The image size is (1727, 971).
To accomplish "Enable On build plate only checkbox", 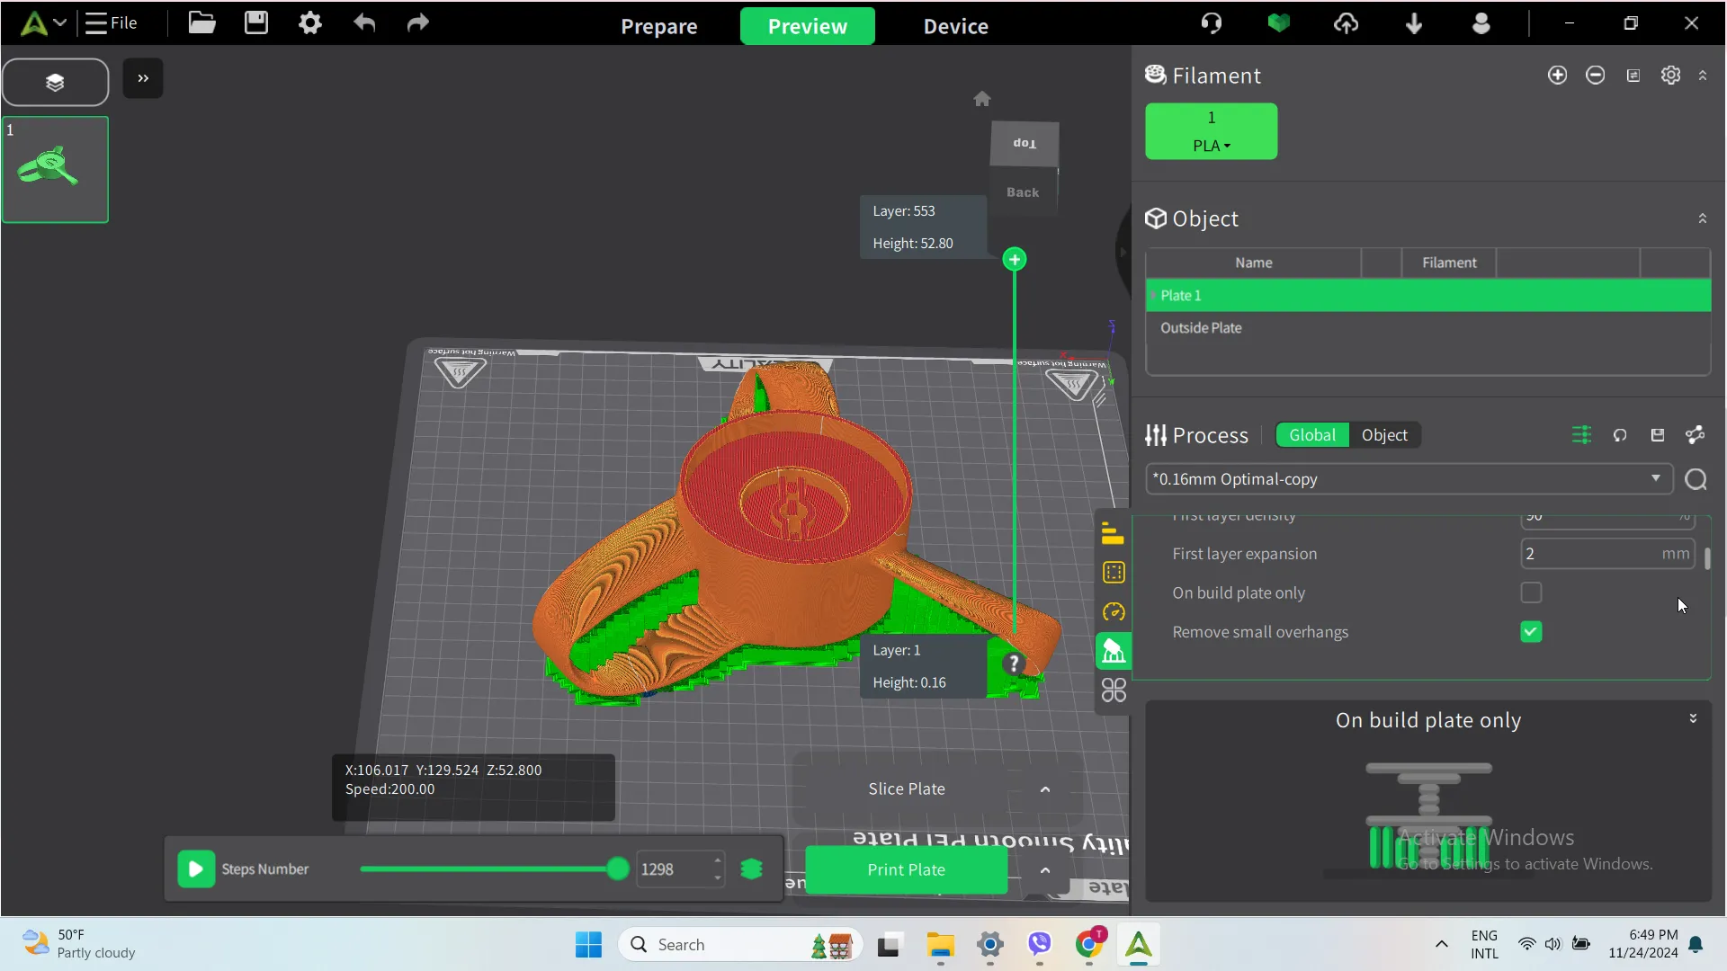I will (x=1531, y=593).
